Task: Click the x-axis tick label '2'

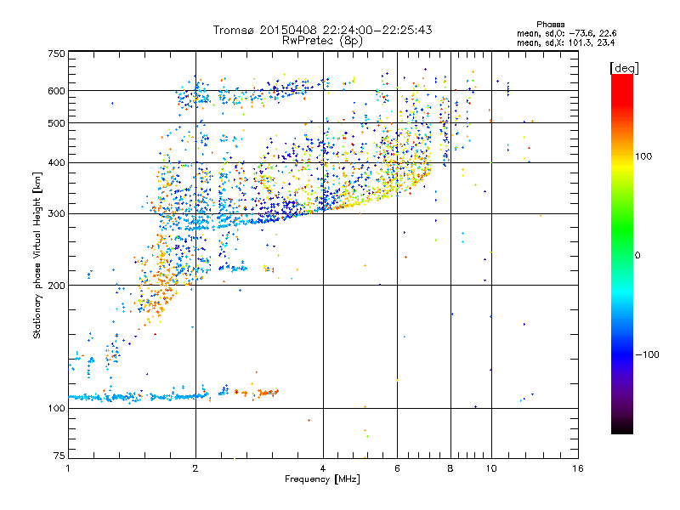Action: click(195, 468)
